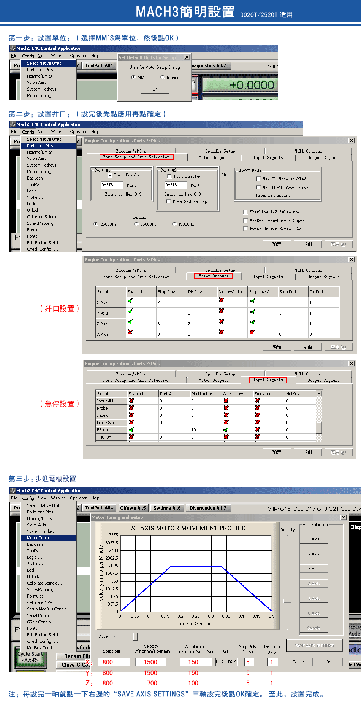Select 35000Hz kernel speed radio button

pyautogui.click(x=136, y=224)
